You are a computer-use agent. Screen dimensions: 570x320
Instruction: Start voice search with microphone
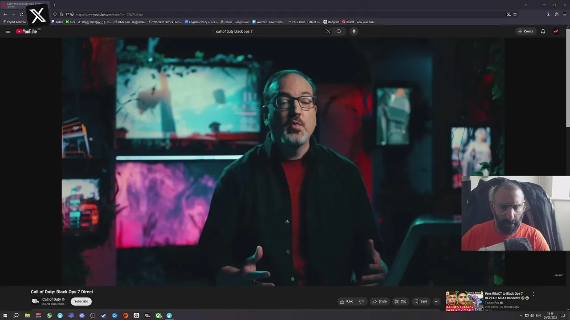pos(354,31)
